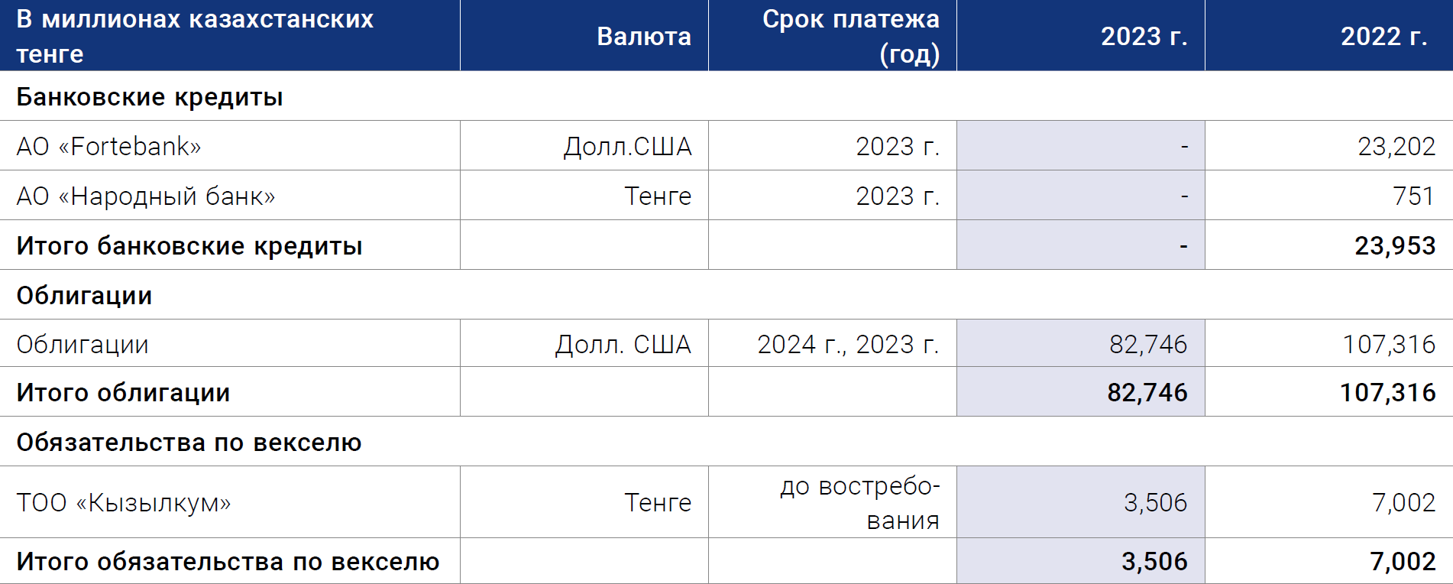Click the 2022 г. column header

click(x=1383, y=36)
